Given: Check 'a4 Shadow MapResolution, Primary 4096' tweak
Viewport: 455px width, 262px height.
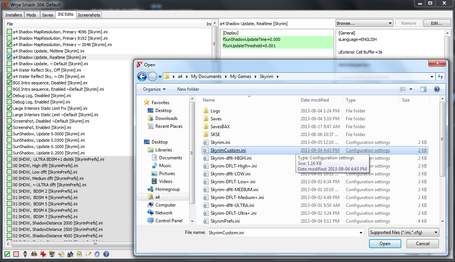Looking at the screenshot, I should (x=9, y=32).
